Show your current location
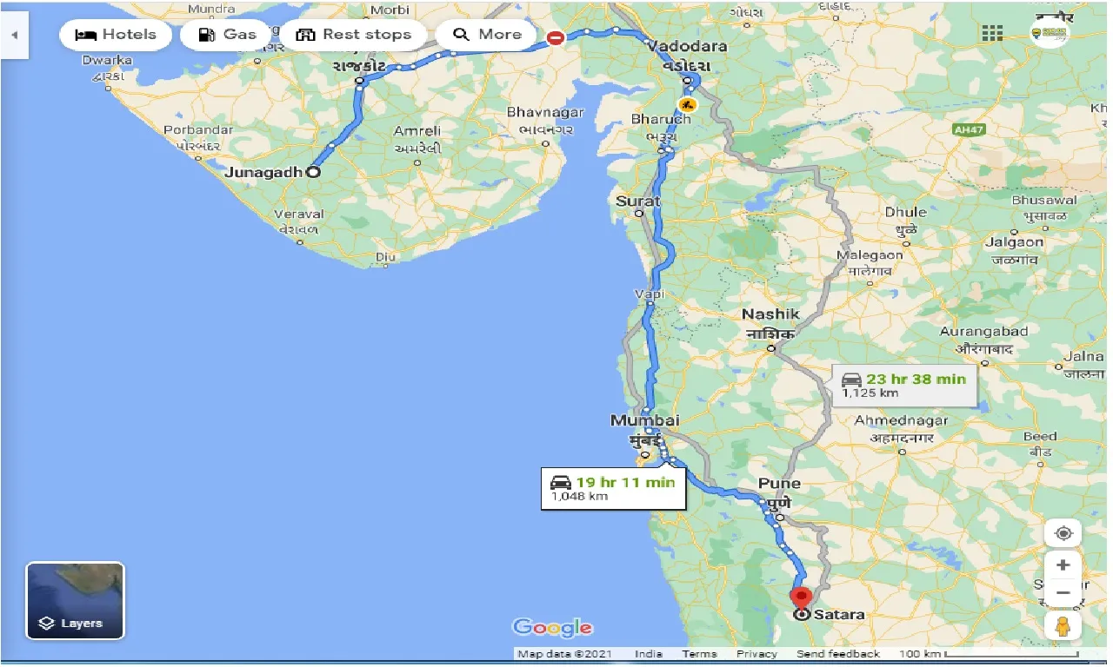 click(1063, 533)
